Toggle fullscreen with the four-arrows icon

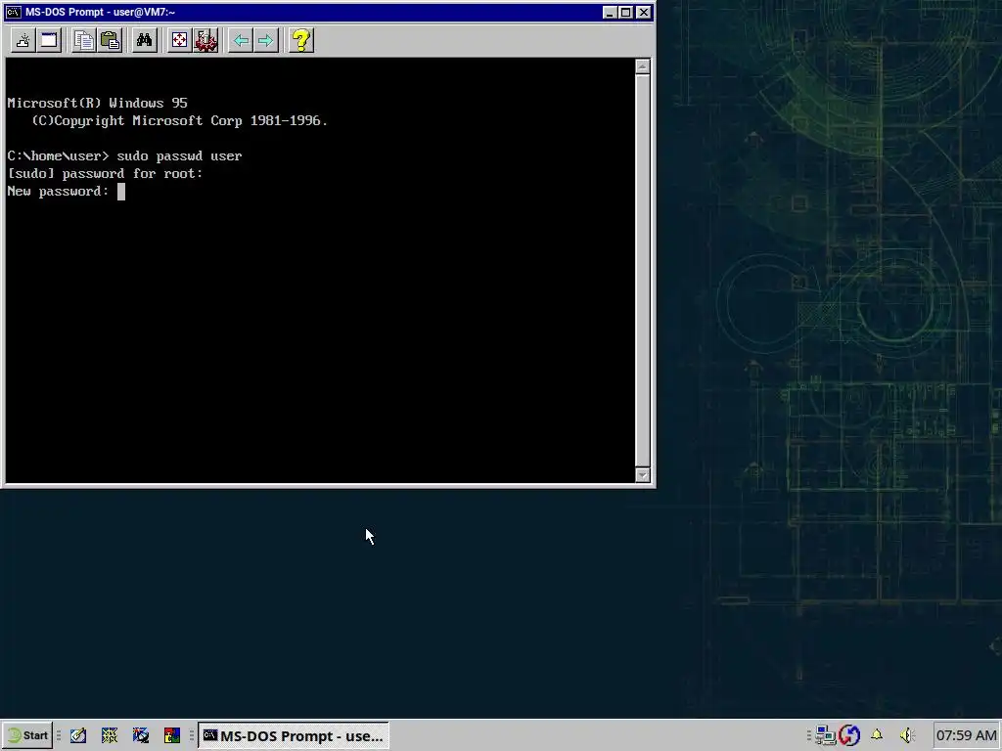click(180, 41)
